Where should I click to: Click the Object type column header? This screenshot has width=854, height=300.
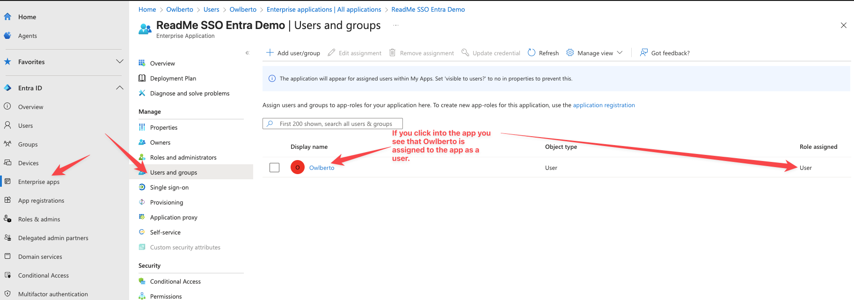[561, 147]
